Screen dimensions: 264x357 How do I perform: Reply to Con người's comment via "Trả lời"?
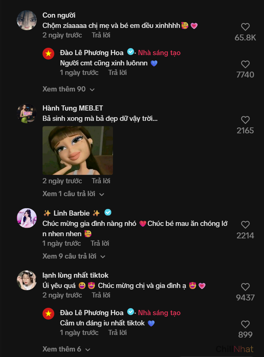point(101,35)
